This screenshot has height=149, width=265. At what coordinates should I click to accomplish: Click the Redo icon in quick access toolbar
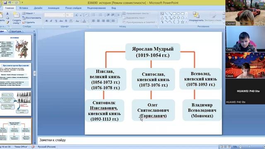[x=16, y=3]
